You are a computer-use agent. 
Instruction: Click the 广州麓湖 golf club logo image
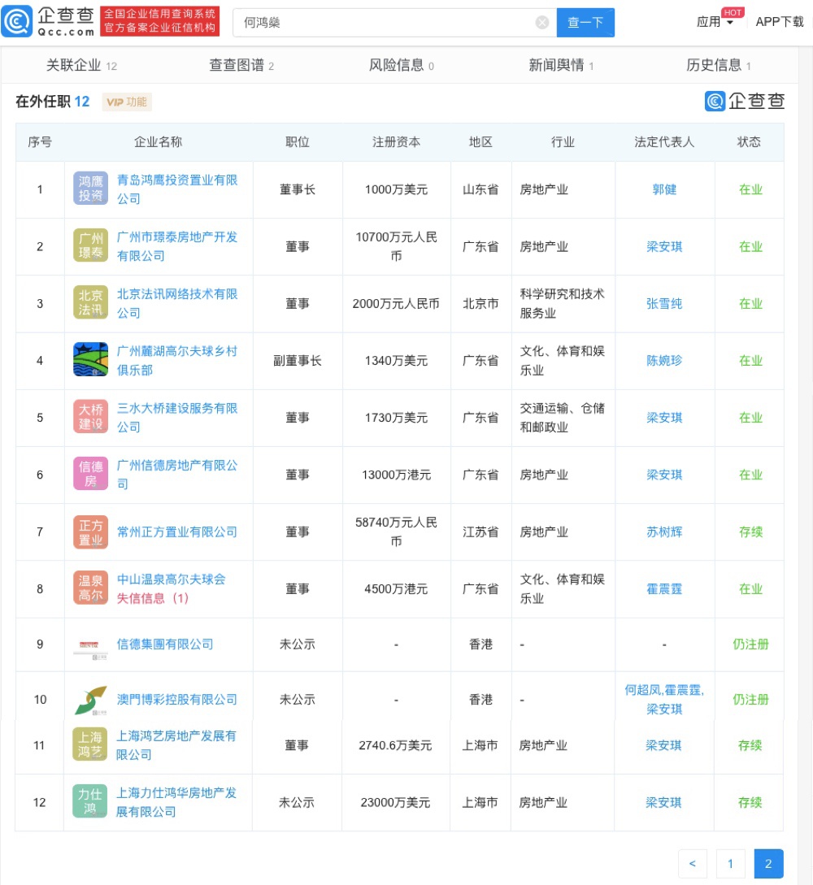(x=90, y=359)
